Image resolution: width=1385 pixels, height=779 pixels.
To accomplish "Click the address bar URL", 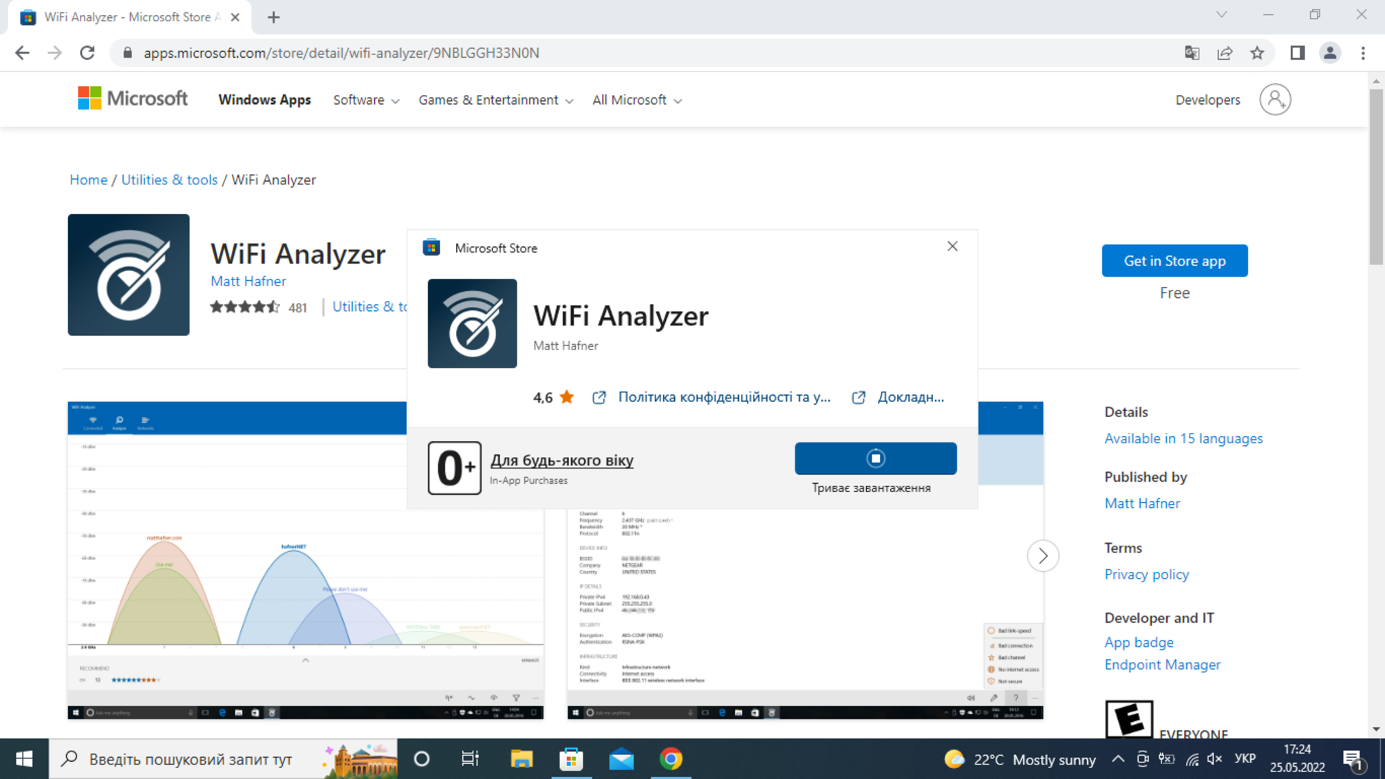I will point(341,53).
